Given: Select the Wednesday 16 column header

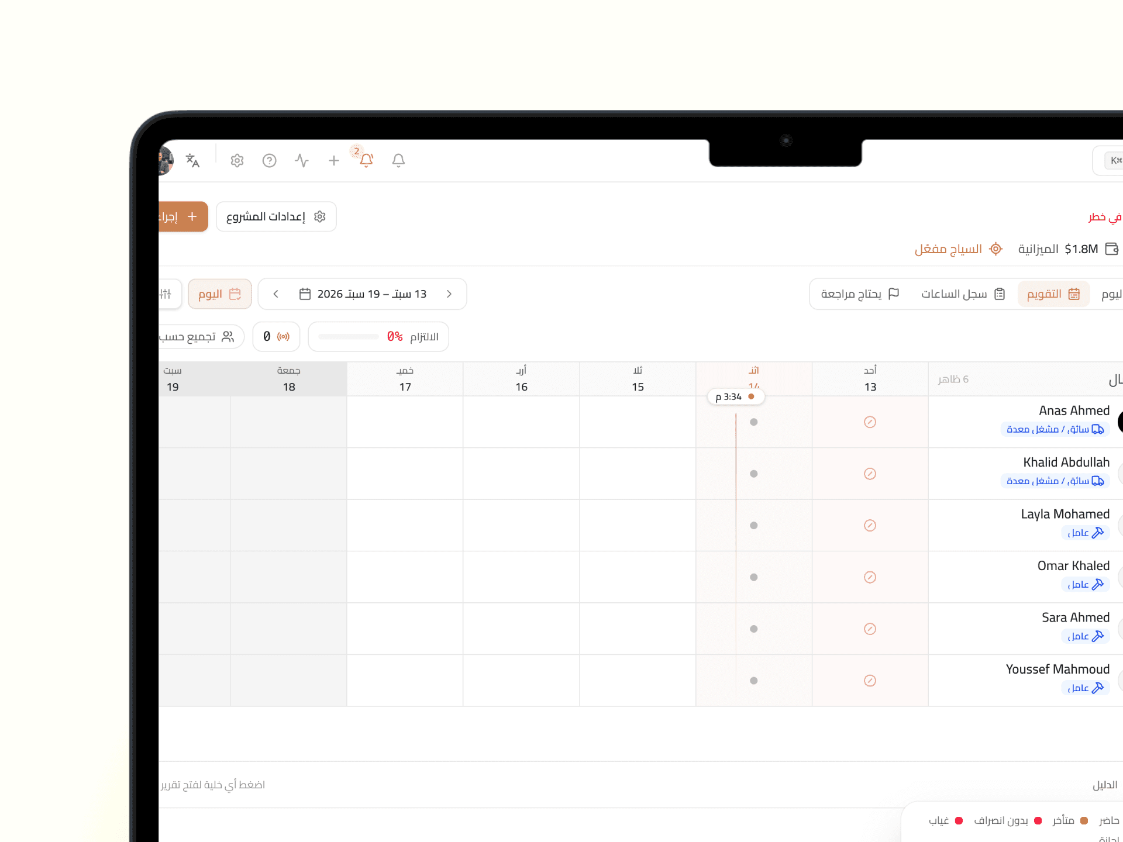Looking at the screenshot, I should [x=521, y=379].
